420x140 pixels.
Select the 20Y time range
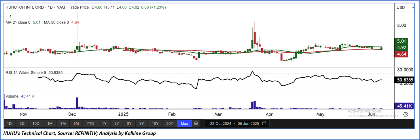pos(170,124)
